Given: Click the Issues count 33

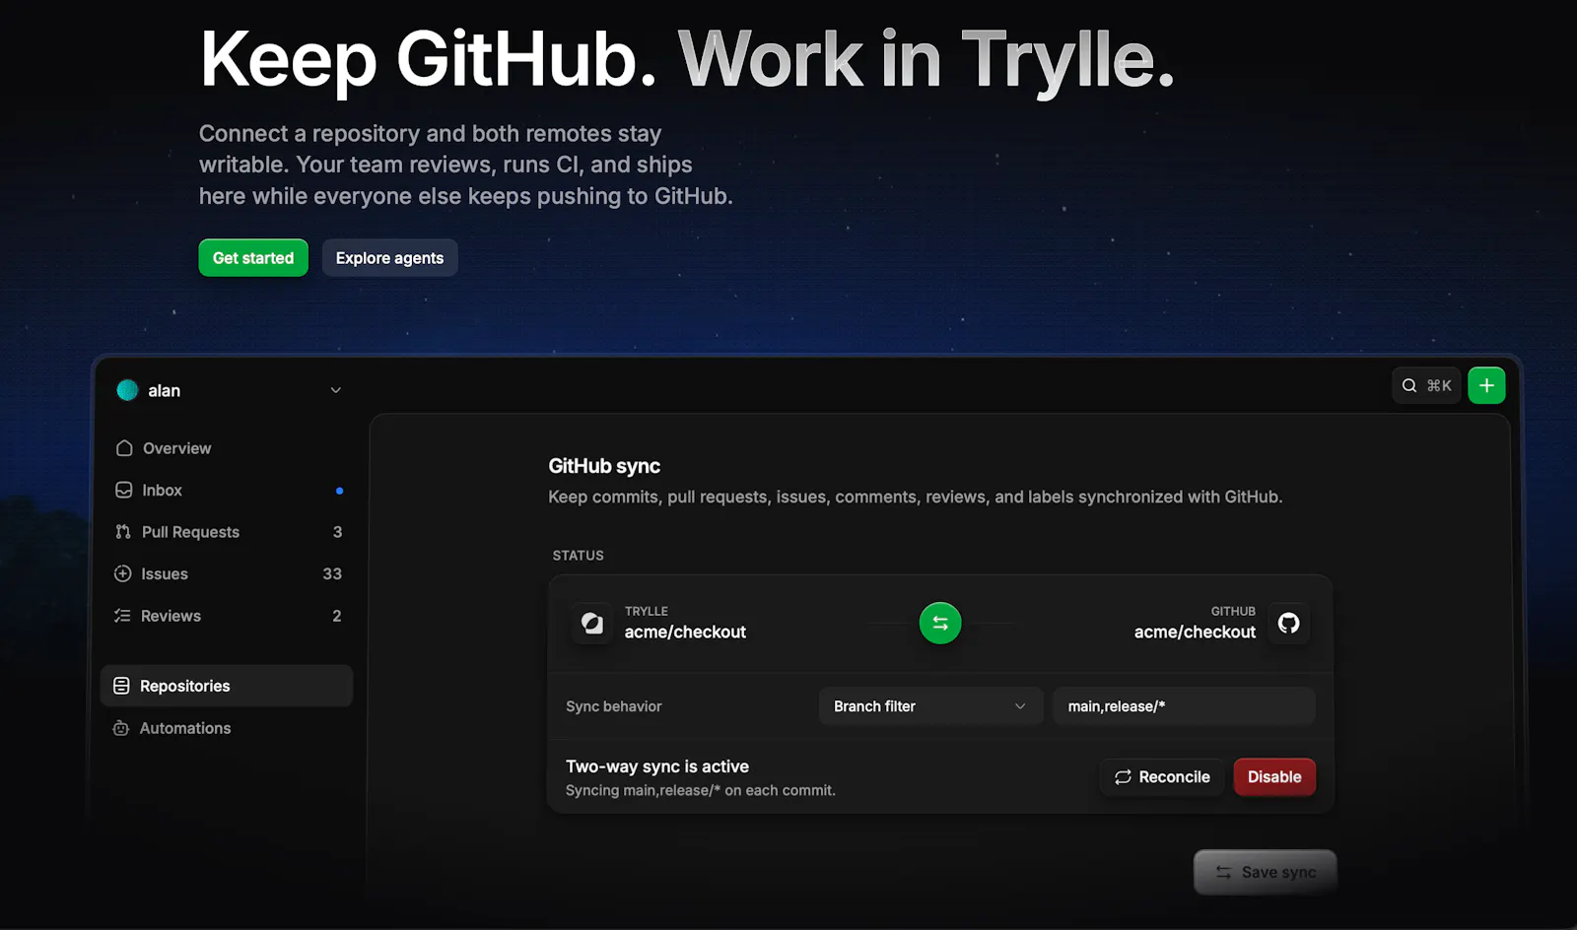Looking at the screenshot, I should pyautogui.click(x=332, y=573).
